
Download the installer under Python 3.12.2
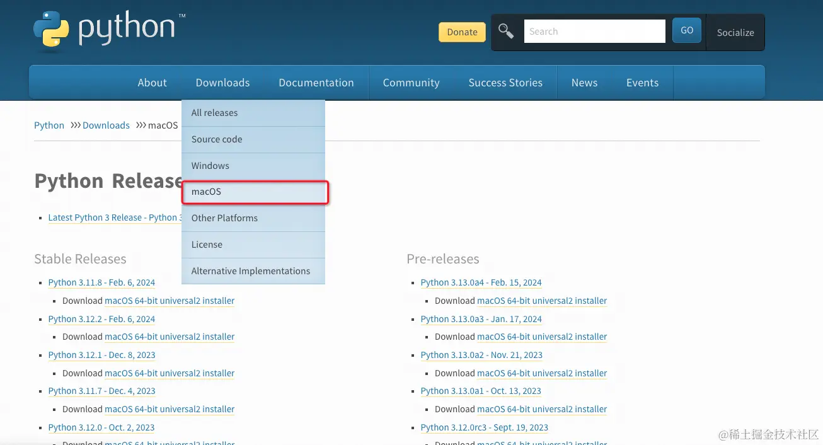pos(170,337)
